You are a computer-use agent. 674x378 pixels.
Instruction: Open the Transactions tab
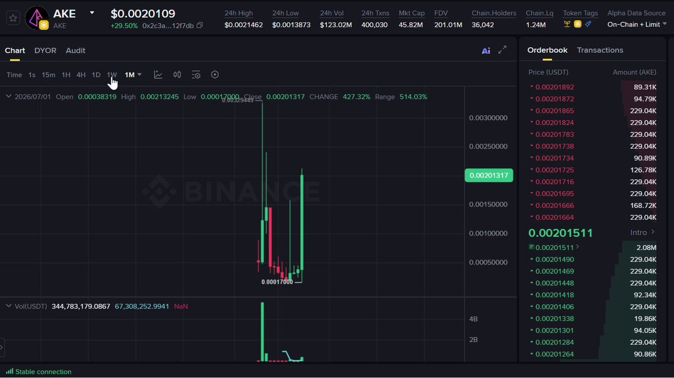pyautogui.click(x=600, y=50)
